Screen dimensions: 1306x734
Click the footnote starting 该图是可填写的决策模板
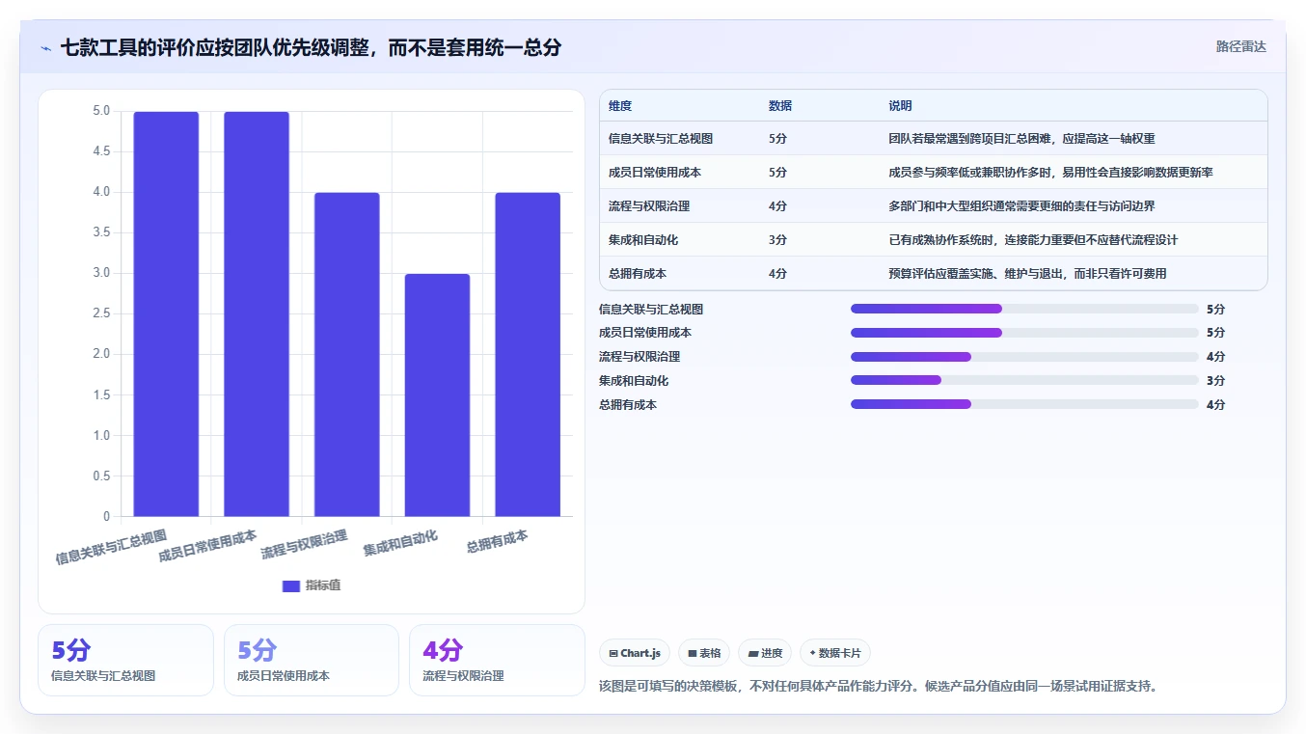click(878, 687)
